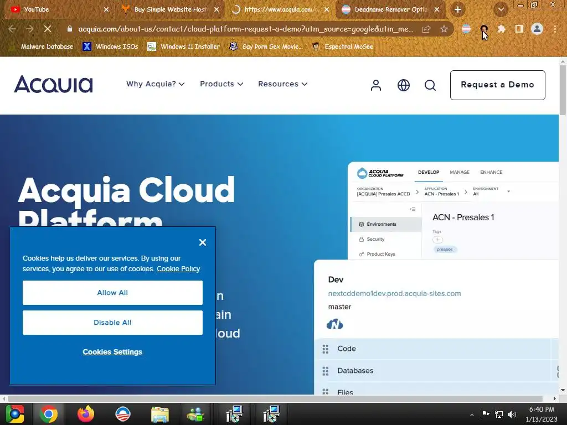Click the address bar URL
The image size is (567, 425).
pos(245,29)
